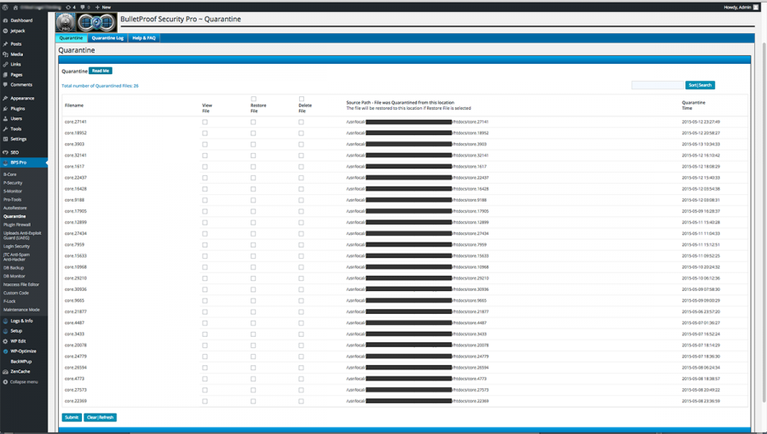Click the Settings icon in sidebar
767x434 pixels.
[x=5, y=139]
